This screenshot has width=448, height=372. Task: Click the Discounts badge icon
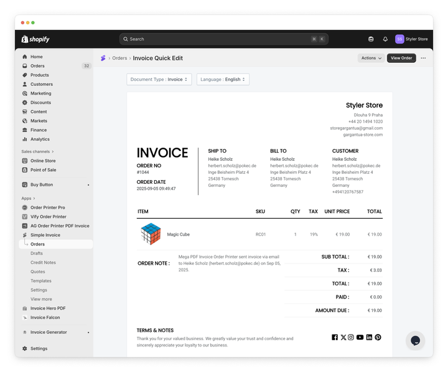tap(25, 102)
